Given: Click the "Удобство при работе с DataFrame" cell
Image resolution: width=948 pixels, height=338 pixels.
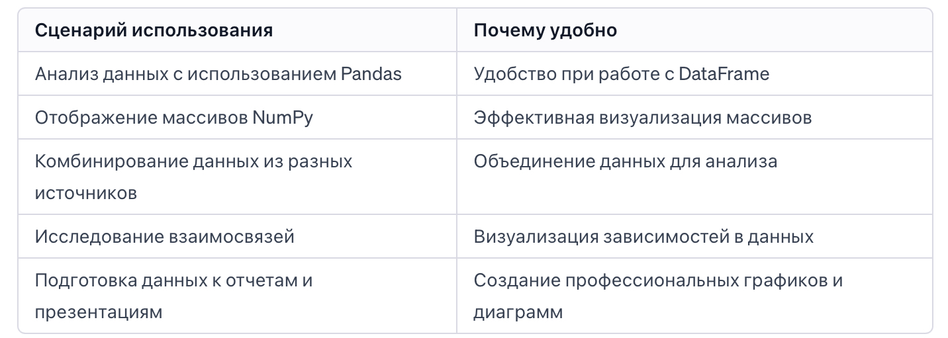Looking at the screenshot, I should tap(621, 73).
